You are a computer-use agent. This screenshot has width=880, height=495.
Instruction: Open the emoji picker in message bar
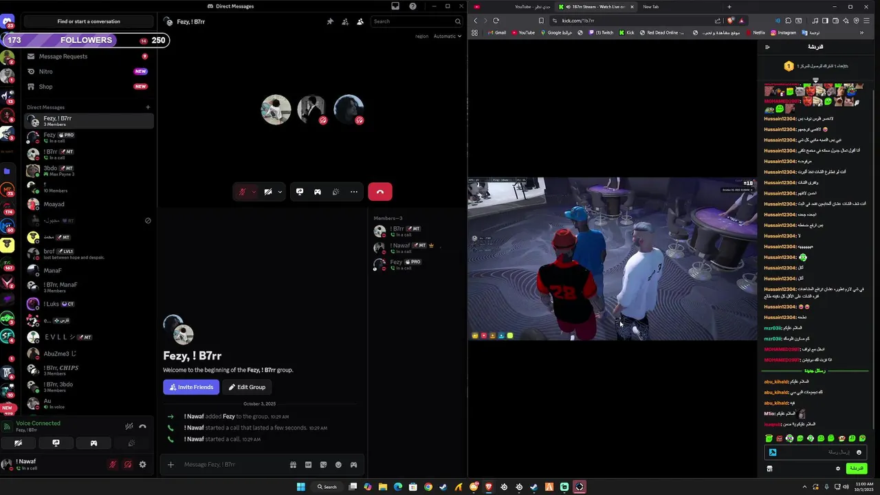pyautogui.click(x=338, y=465)
